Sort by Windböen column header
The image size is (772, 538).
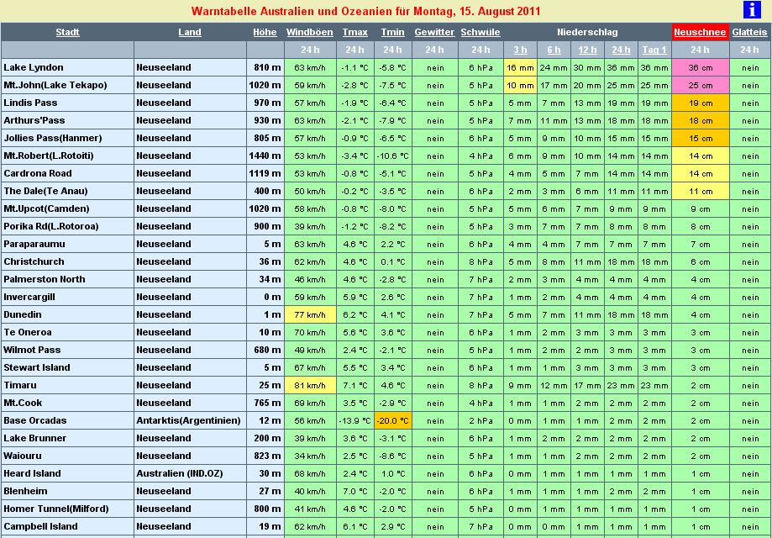click(310, 32)
